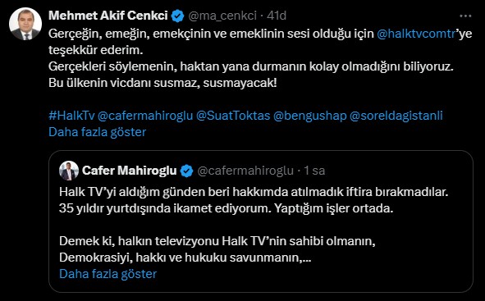Click @cafermahiroglu handle in quoted tweet
The width and height of the screenshot is (485, 301).
click(245, 171)
